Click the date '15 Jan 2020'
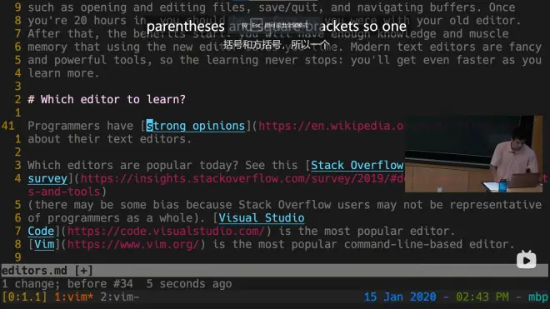The width and height of the screenshot is (550, 309). [400, 297]
